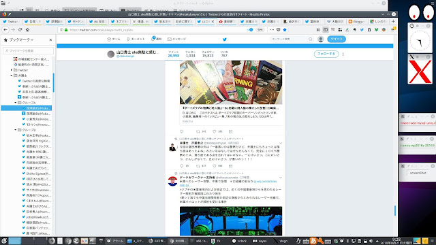The height and width of the screenshot is (245, 436).
Task: Go back one page in Firefox
Action: 5,30
